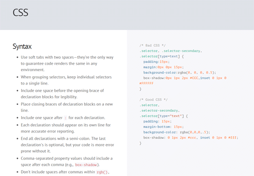This screenshot has height=176, width=254.
Task: Click '.selector,' in the Good CSS block
Action: coord(149,105)
